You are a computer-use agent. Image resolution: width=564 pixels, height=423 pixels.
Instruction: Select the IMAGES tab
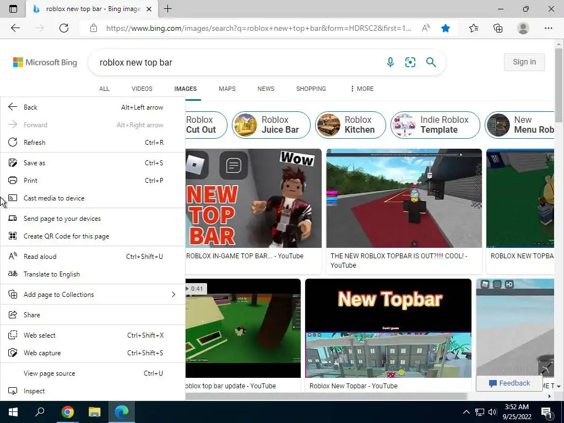(x=186, y=89)
